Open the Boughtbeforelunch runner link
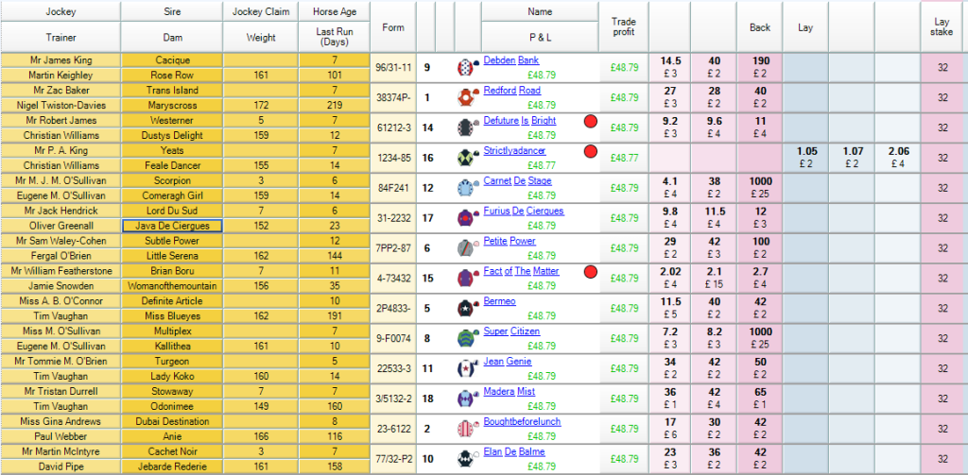Viewport: 968px width, 475px height. 522,422
